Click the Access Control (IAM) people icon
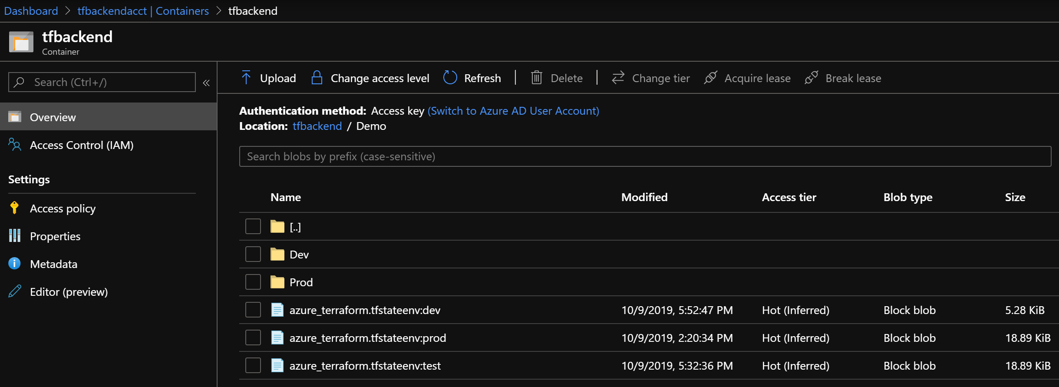This screenshot has width=1059, height=387. [15, 145]
